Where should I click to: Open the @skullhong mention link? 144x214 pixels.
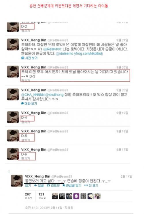pyautogui.click(x=54, y=94)
